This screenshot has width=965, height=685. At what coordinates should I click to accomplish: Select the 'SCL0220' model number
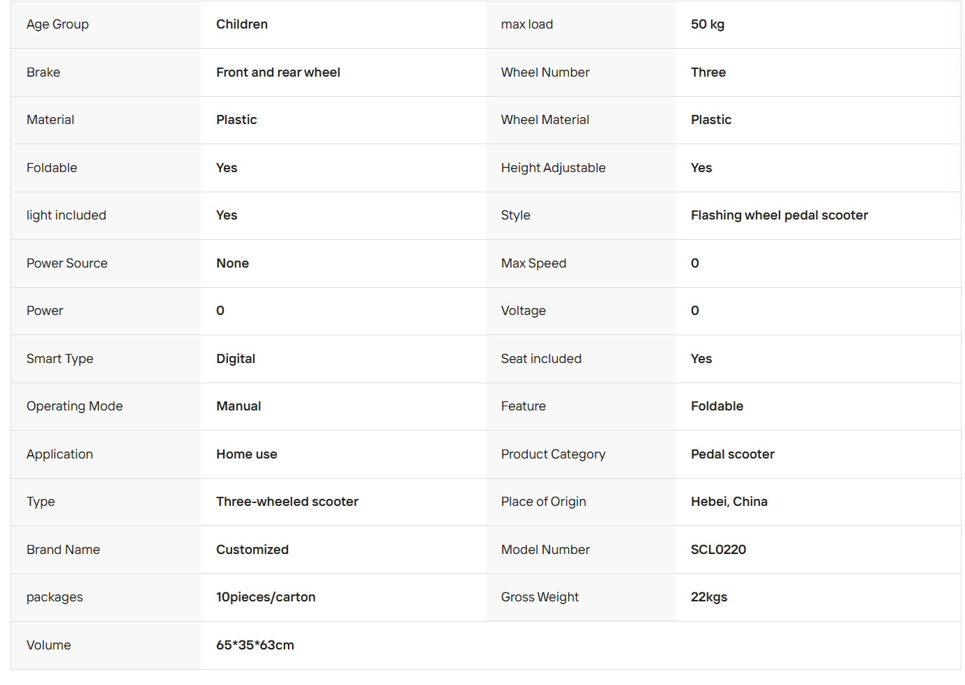718,550
